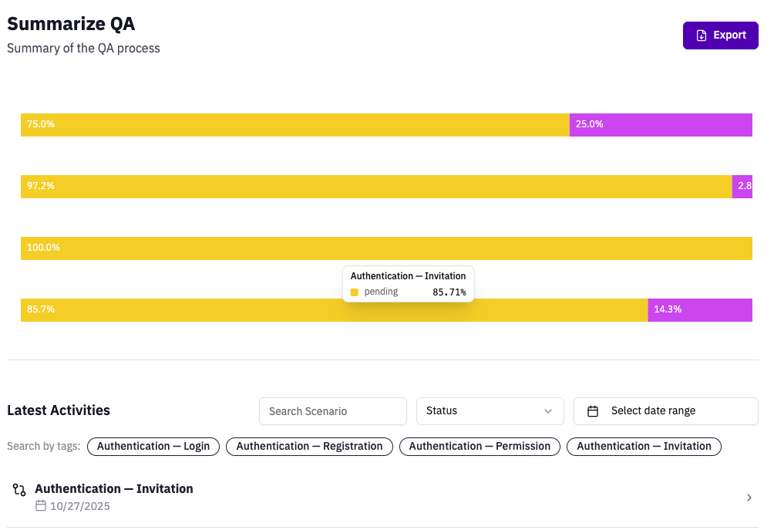This screenshot has width=774, height=530.
Task: Open the Authentication — Invitation activity dated 10/27/2025
Action: point(114,489)
